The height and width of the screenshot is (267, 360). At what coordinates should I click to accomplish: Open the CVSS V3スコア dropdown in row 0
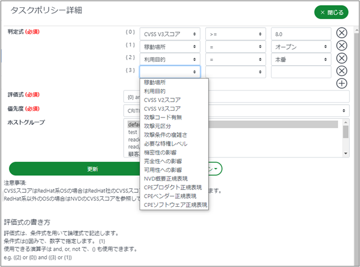[170, 34]
